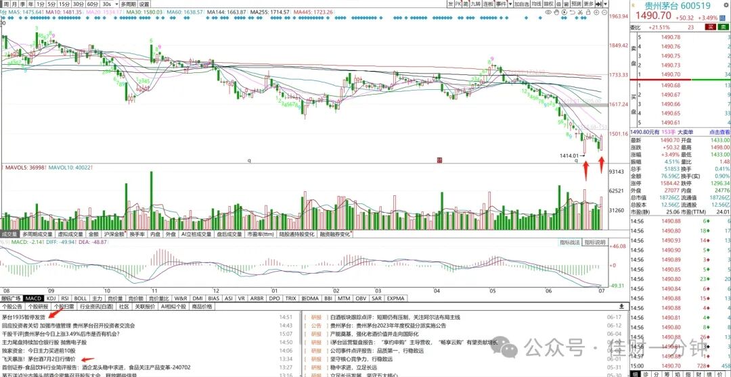This screenshot has height=377, width=731.
Task: Click the red event marker on the time axis
Action: pos(439,160)
